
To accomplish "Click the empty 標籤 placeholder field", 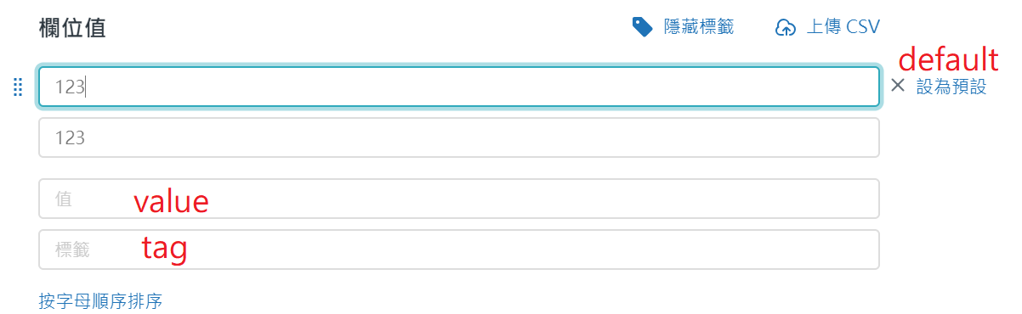I will pyautogui.click(x=459, y=250).
